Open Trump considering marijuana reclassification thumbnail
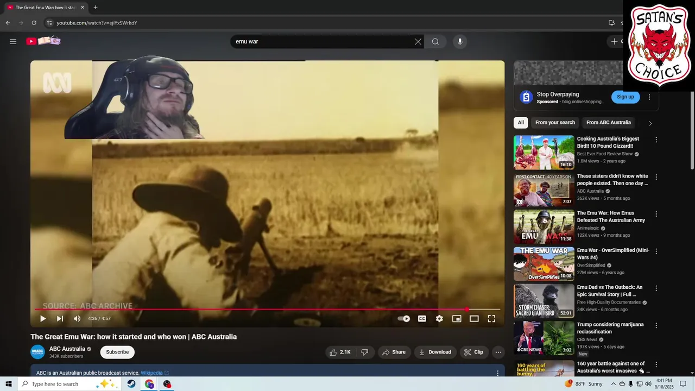The width and height of the screenshot is (695, 391). pos(544,338)
